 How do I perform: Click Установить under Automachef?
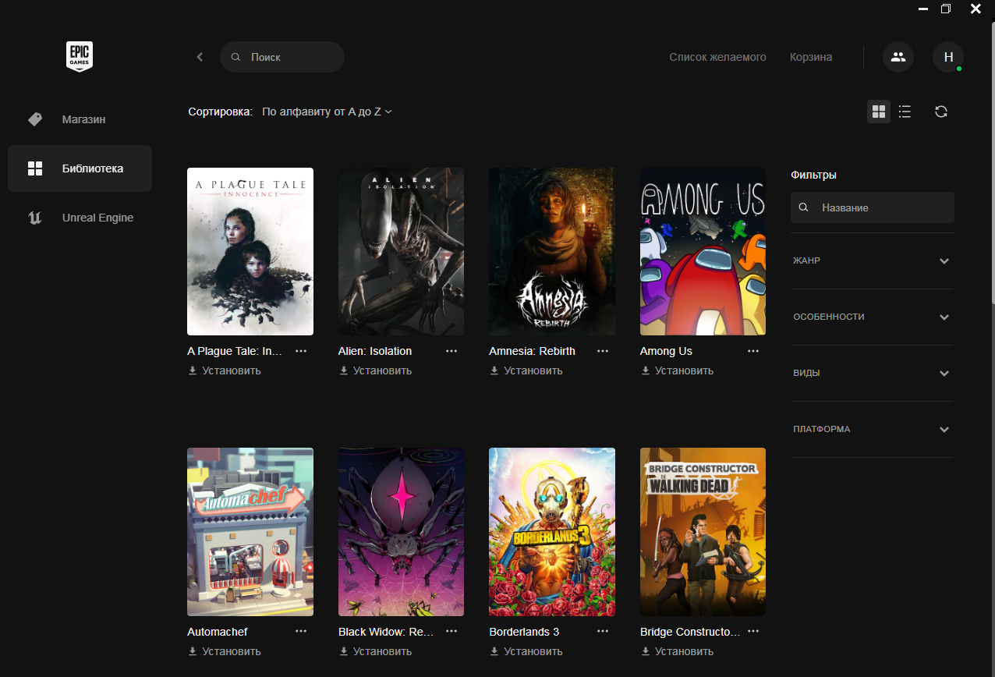pos(225,651)
